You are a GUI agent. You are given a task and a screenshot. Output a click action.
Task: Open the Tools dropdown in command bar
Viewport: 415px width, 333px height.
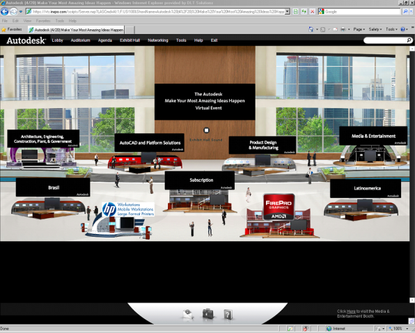coord(391,29)
